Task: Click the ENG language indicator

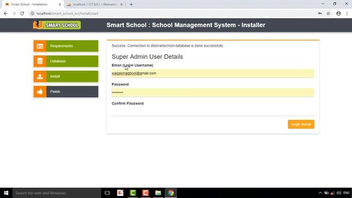Action: (x=346, y=193)
